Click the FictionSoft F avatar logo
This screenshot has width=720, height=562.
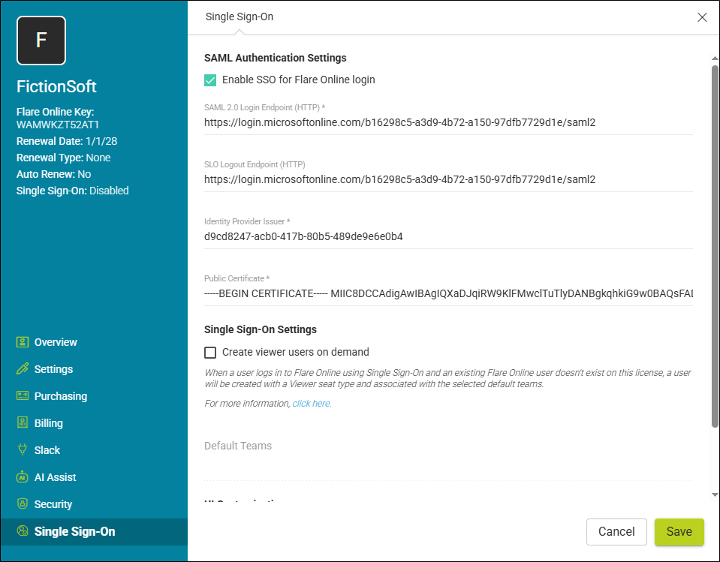pyautogui.click(x=41, y=41)
